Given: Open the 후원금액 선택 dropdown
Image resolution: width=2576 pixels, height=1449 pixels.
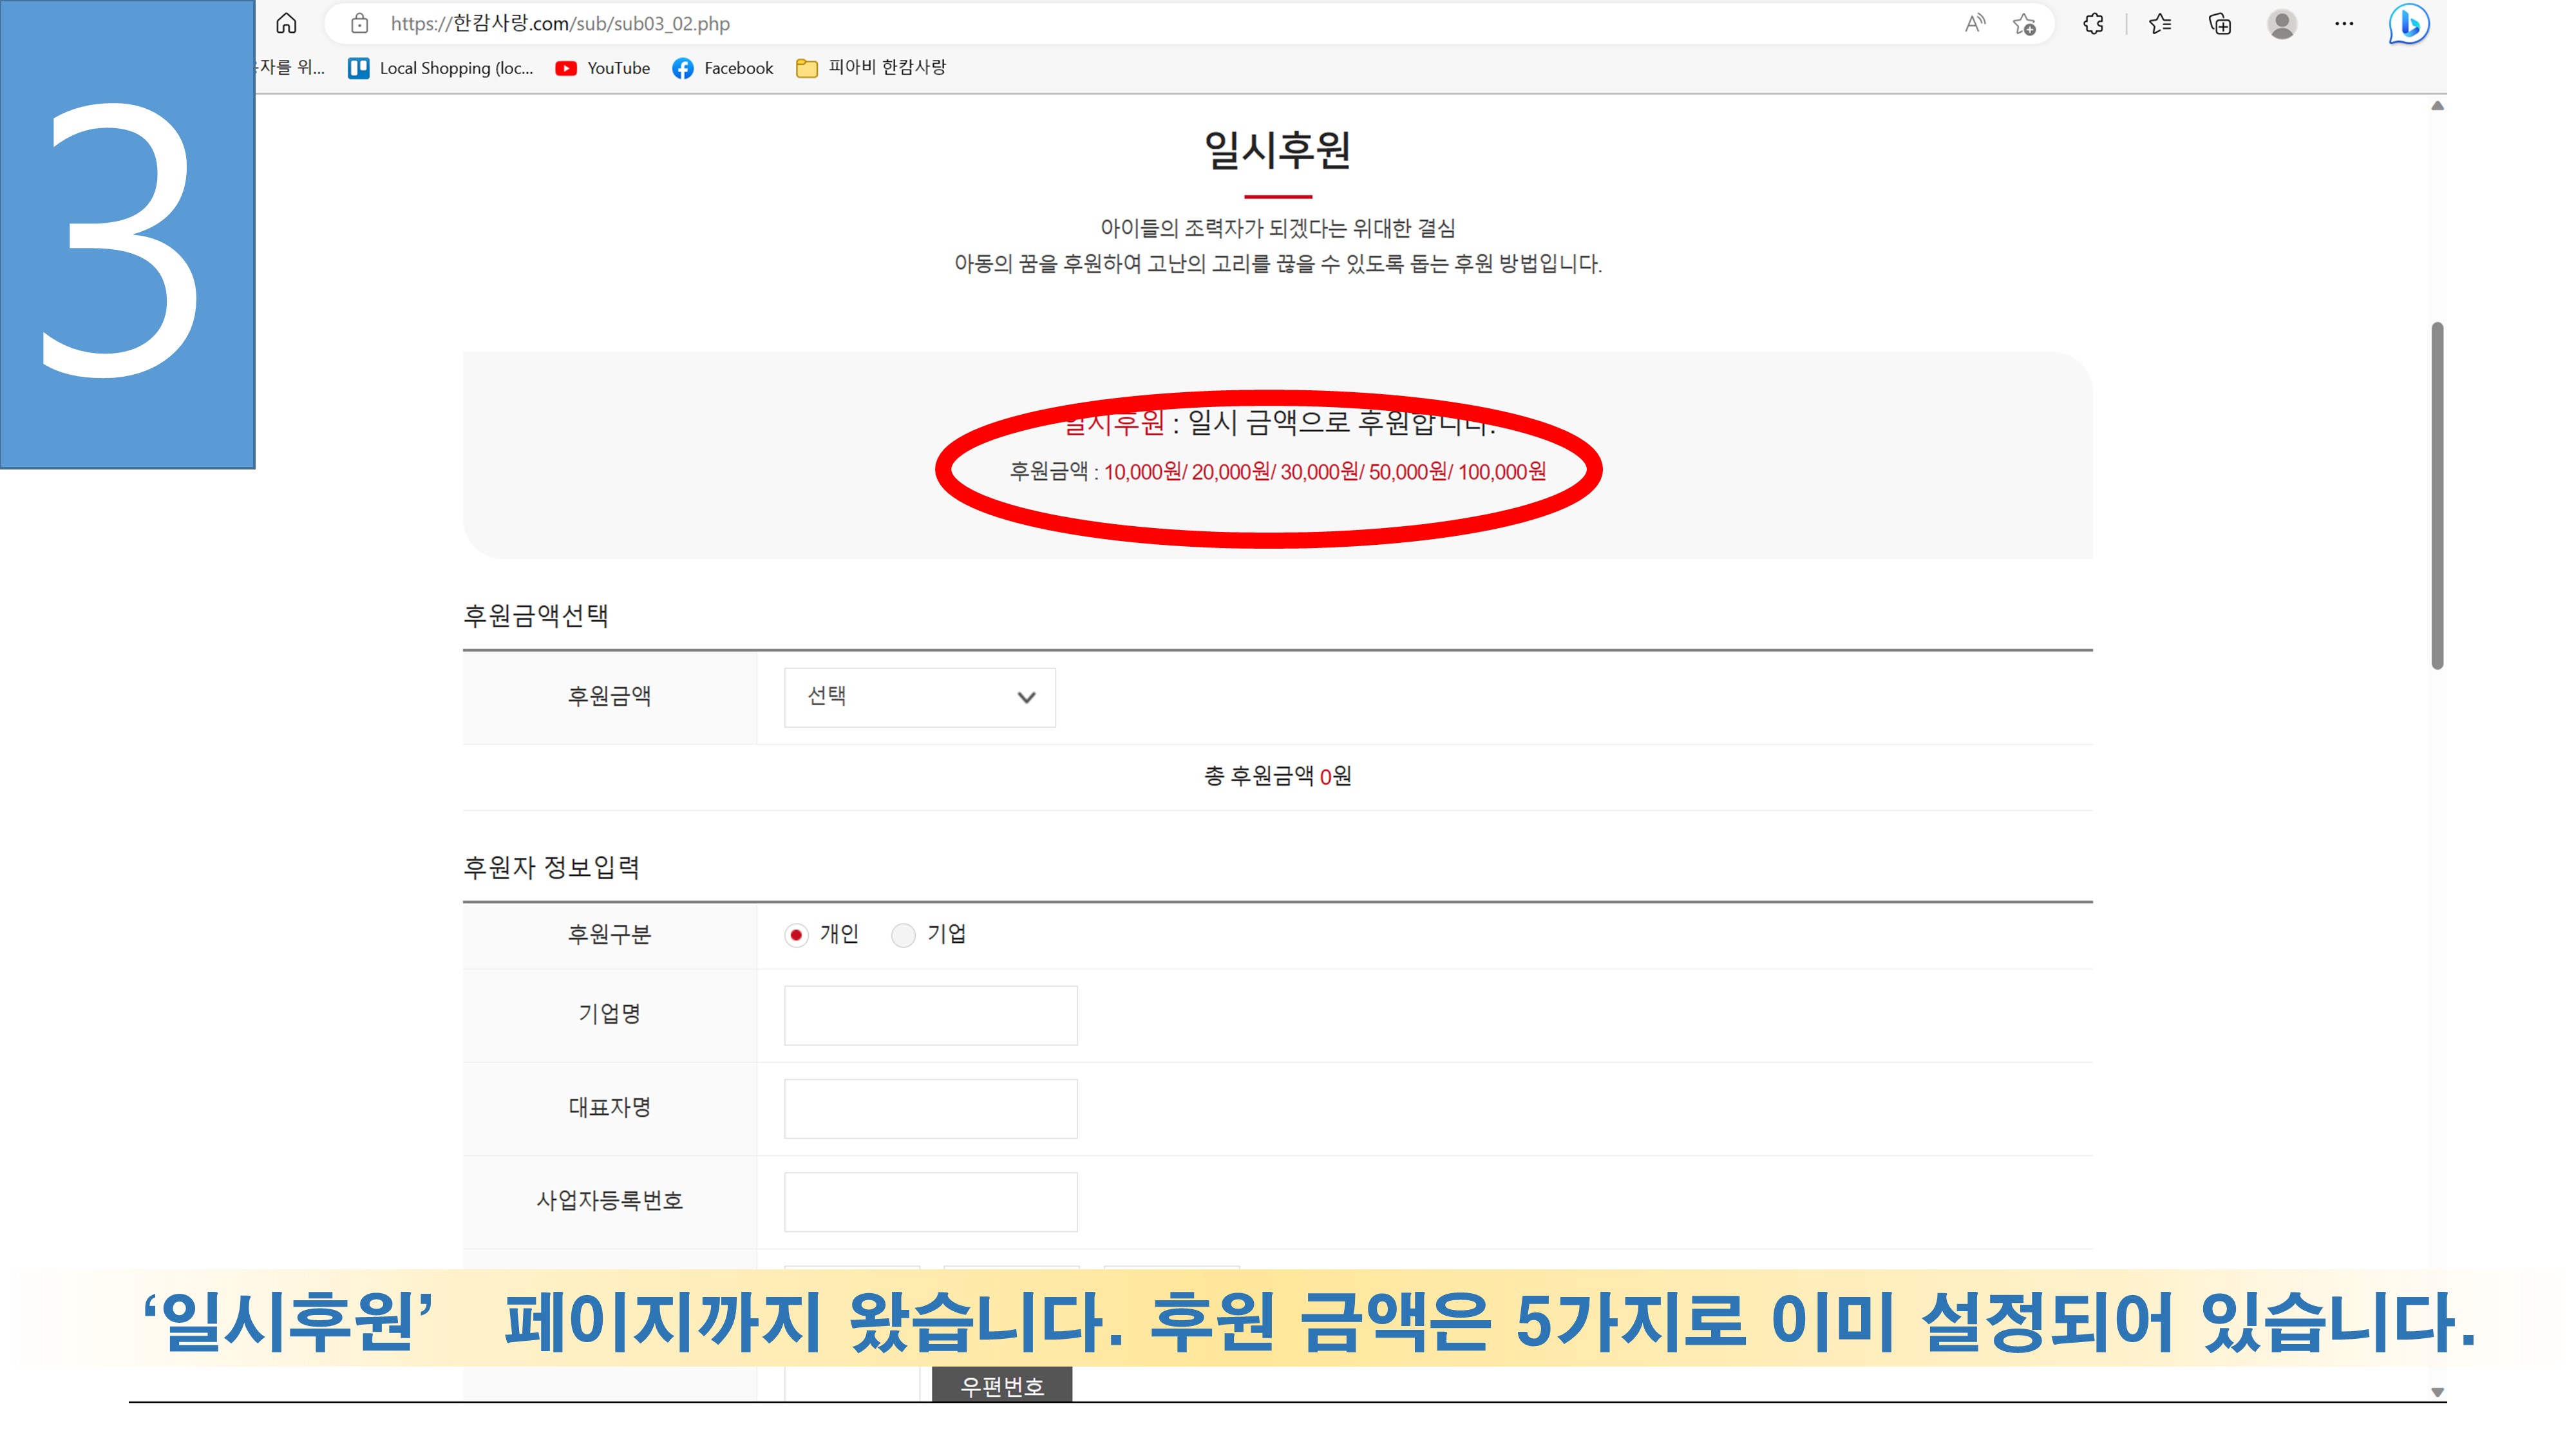Looking at the screenshot, I should click(919, 697).
